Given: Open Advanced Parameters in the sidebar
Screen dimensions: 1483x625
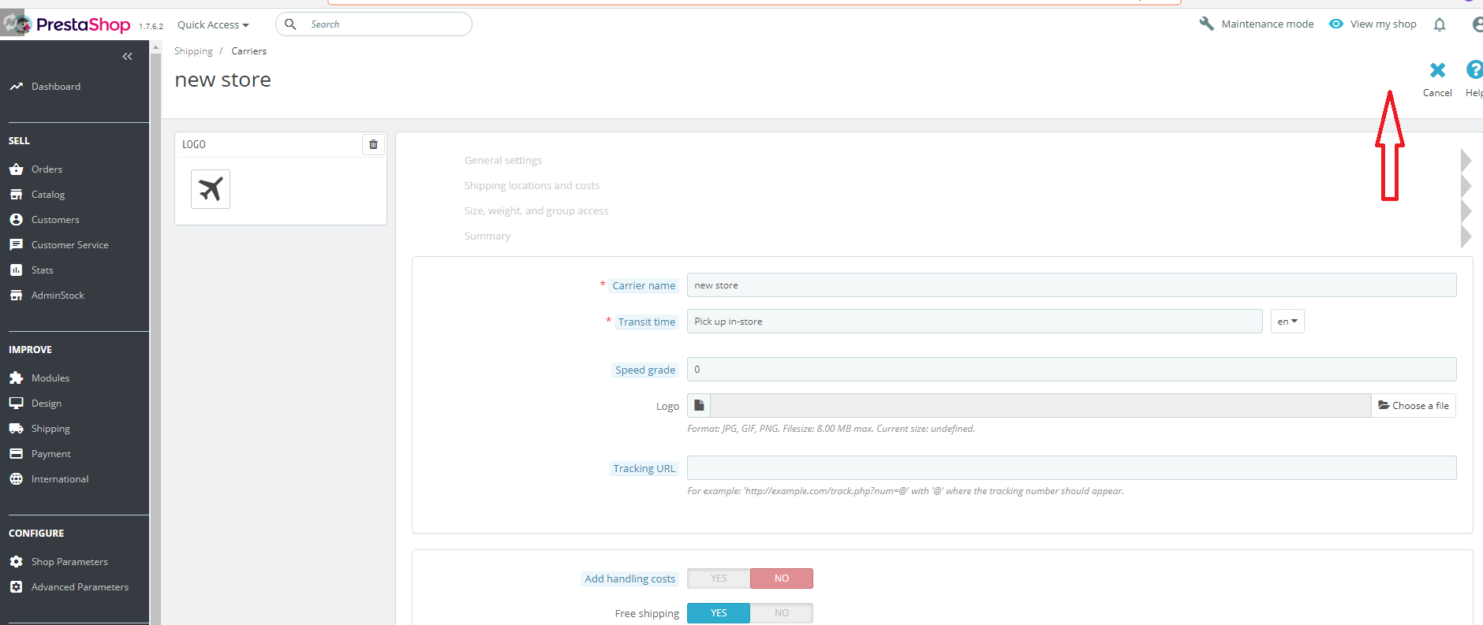Looking at the screenshot, I should 80,587.
